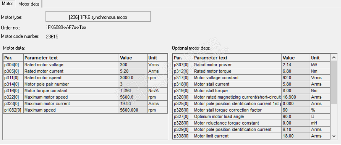
Task: Click motor code number 23615
Action: [52, 37]
